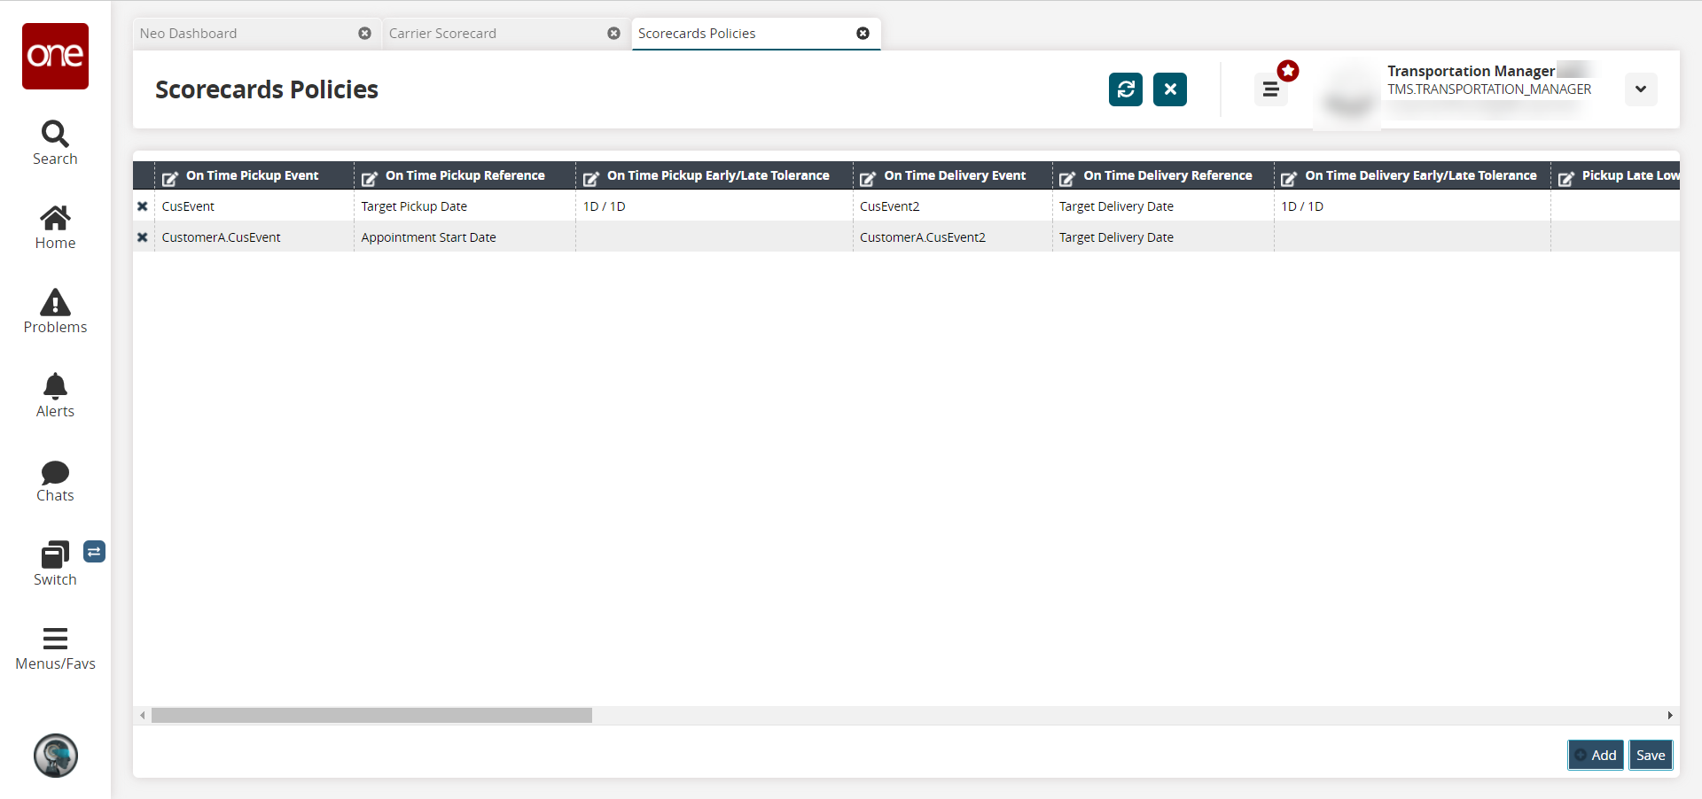1702x799 pixels.
Task: Close the Scorecards Policies page with teal X
Action: tap(1170, 89)
